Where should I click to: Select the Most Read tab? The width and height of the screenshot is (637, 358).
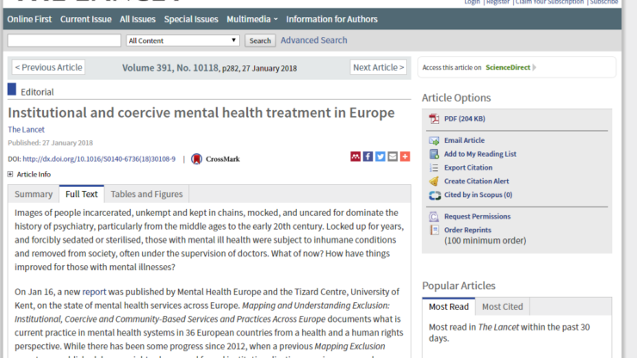click(448, 307)
